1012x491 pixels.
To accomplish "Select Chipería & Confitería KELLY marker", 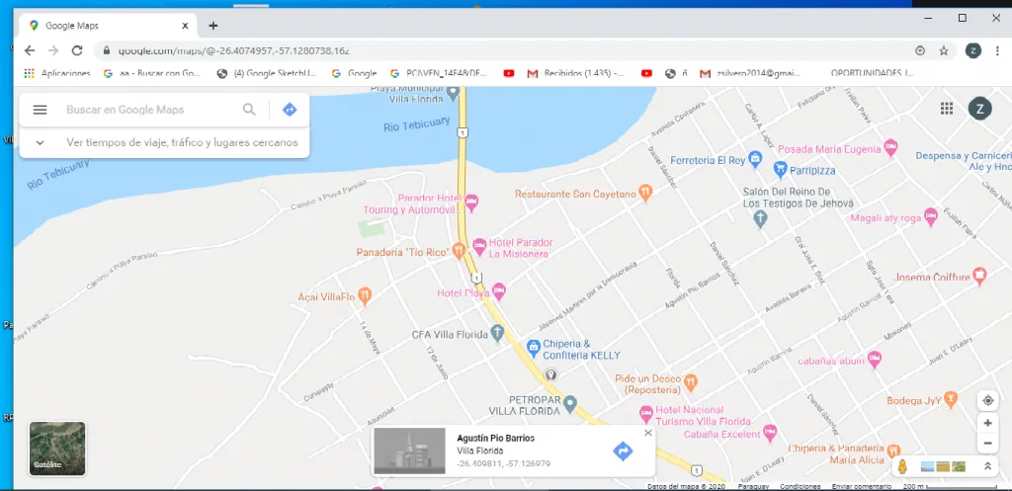I will tap(533, 349).
